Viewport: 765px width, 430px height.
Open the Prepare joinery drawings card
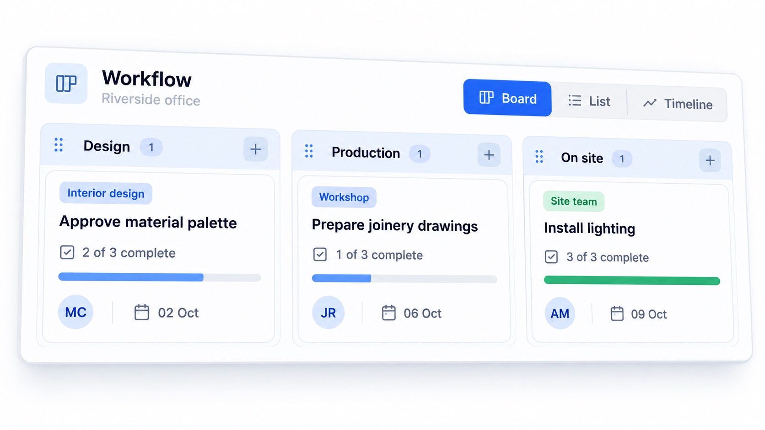coord(404,260)
